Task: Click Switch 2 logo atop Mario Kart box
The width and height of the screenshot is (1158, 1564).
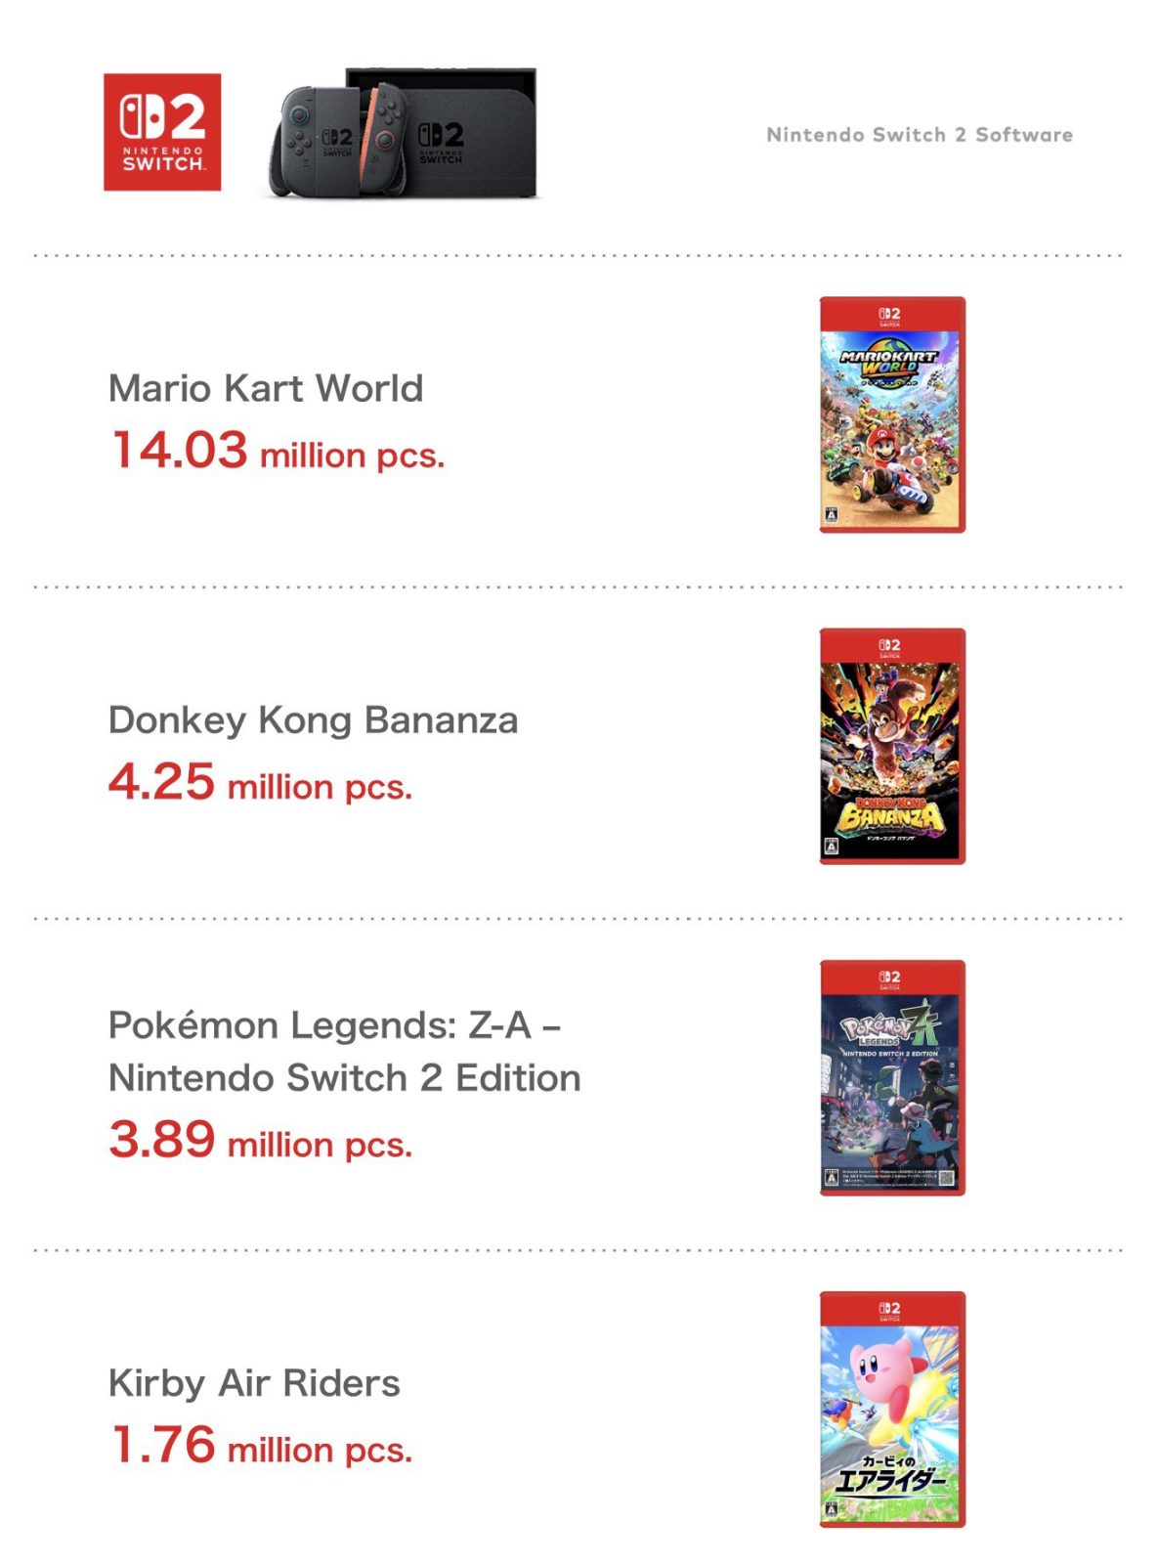Action: click(890, 315)
